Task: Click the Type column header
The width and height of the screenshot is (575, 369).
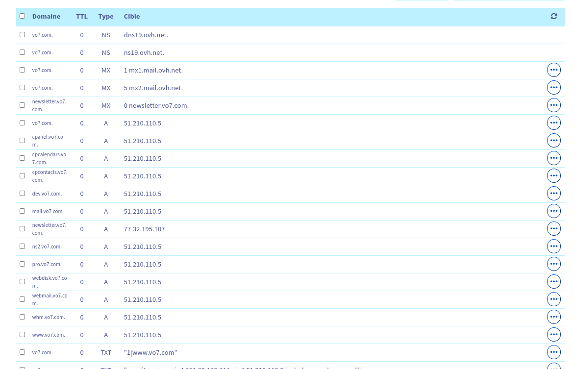Action: coord(105,17)
